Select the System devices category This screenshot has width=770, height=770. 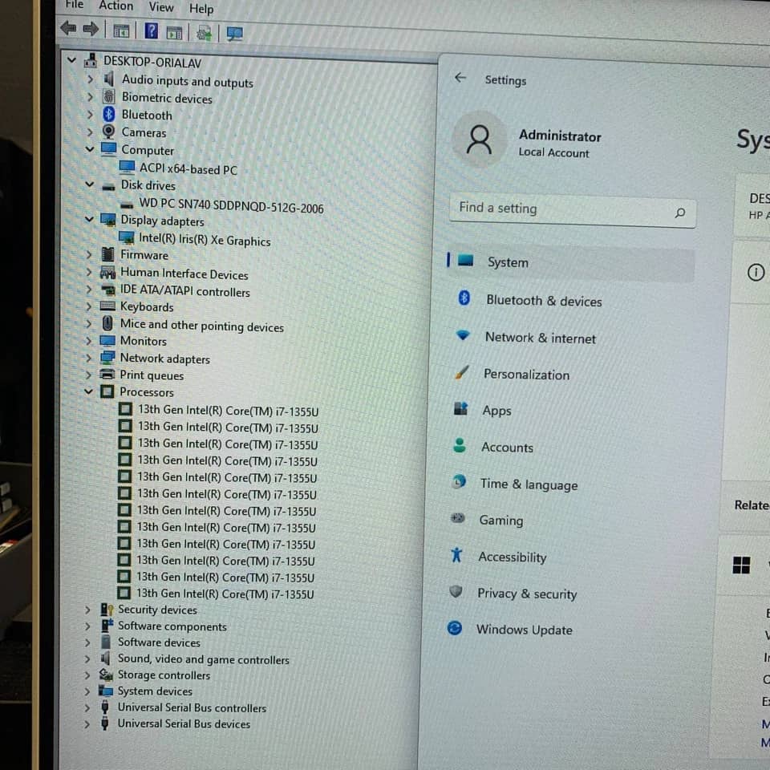point(155,691)
